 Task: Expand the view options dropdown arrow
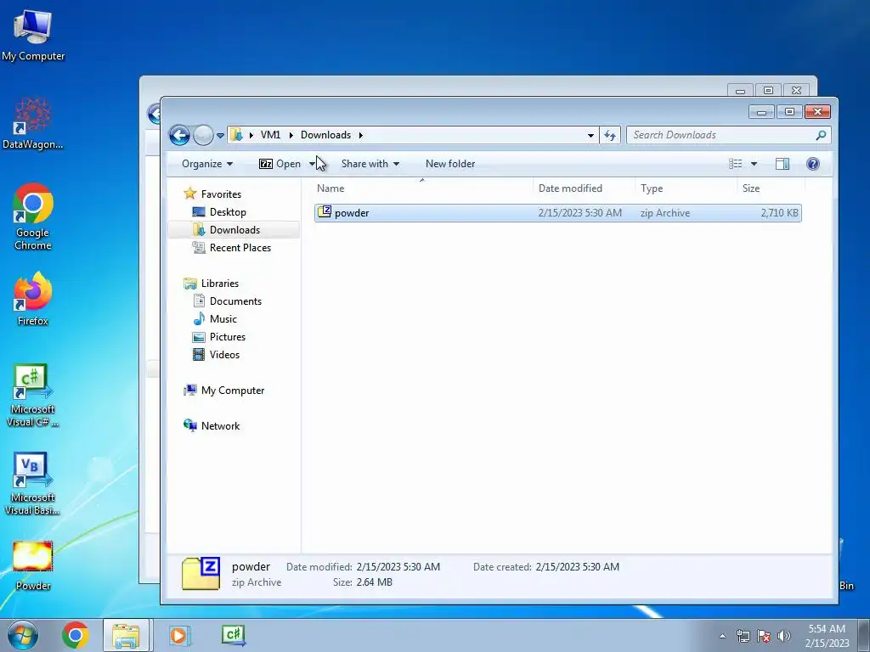pyautogui.click(x=754, y=164)
